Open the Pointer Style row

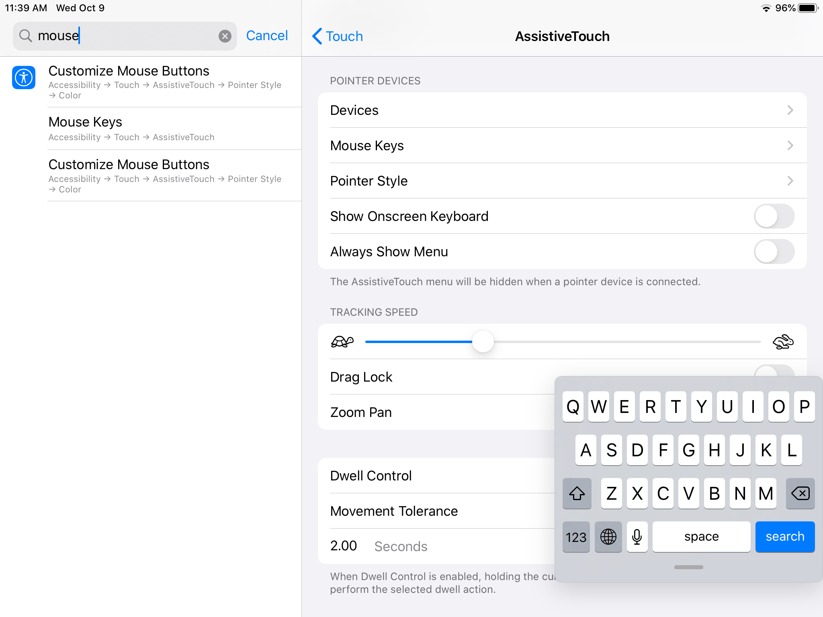coord(562,181)
